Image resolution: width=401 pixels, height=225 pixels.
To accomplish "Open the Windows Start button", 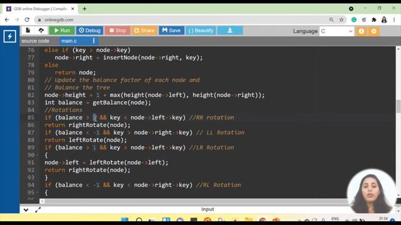I will [x=125, y=219].
